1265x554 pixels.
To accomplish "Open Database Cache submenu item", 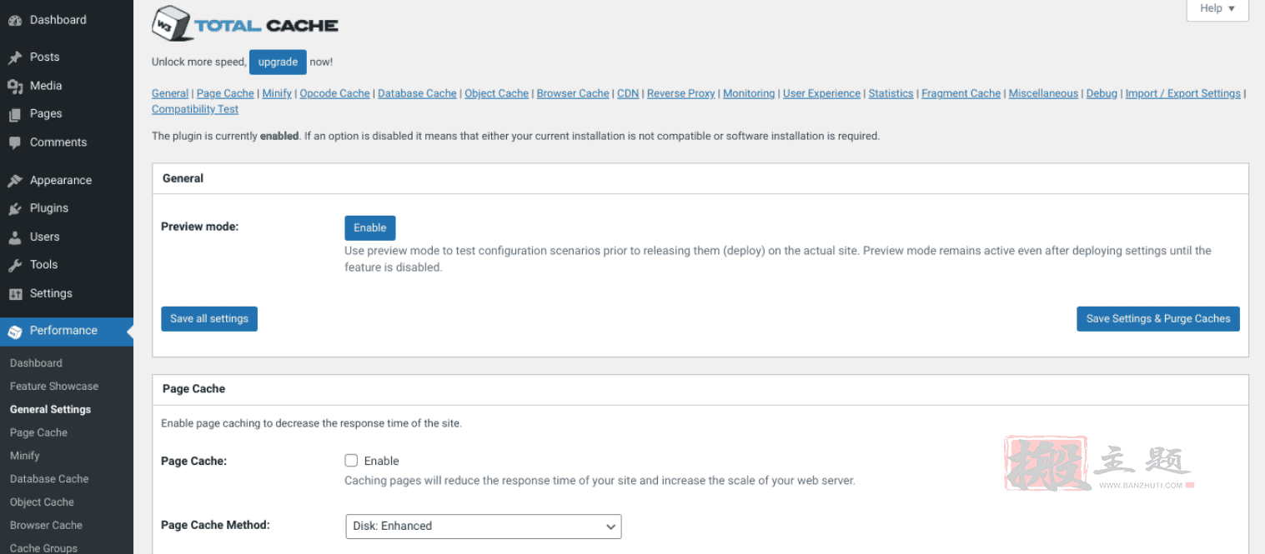I will (x=49, y=480).
